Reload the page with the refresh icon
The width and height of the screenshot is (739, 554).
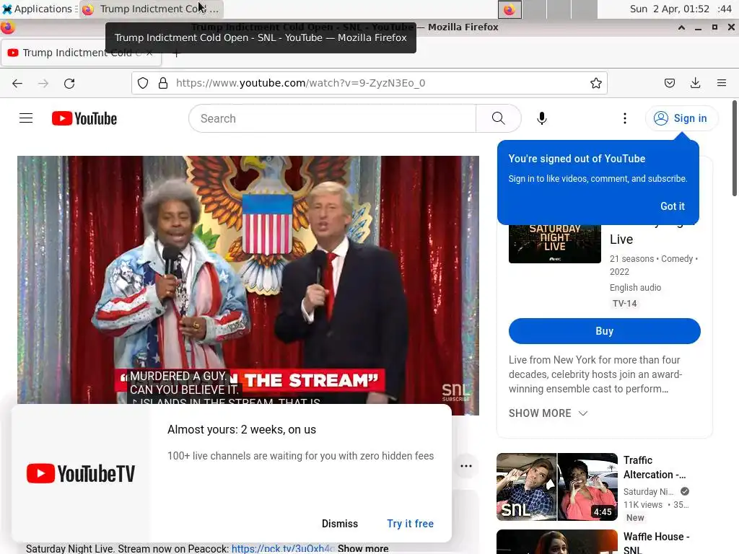[x=69, y=84]
